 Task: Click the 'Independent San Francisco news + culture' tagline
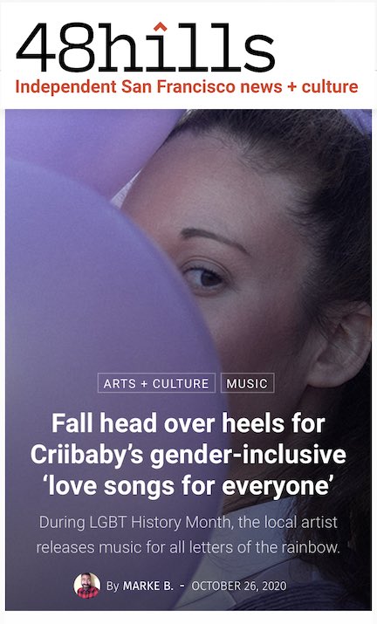tap(187, 86)
